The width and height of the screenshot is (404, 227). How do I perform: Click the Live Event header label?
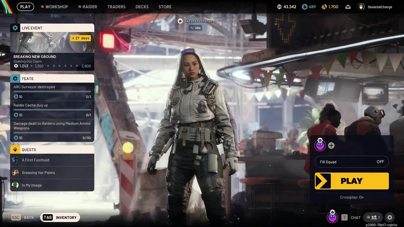(32, 28)
